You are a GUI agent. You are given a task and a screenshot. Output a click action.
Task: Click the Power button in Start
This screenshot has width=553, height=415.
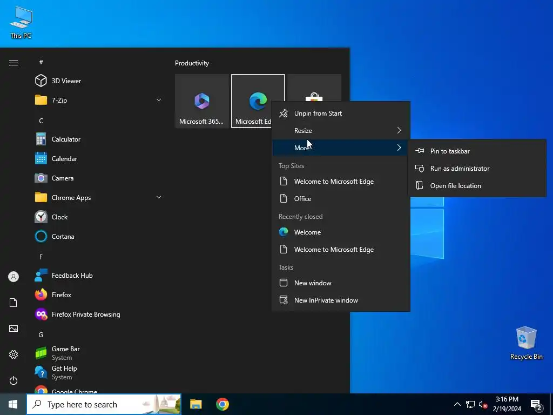pos(14,380)
